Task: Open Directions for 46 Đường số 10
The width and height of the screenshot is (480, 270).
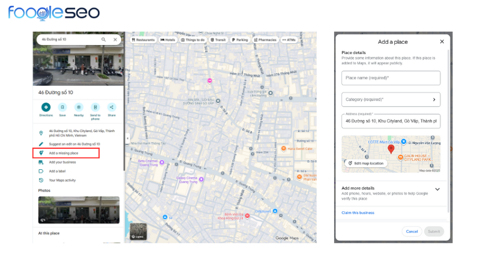Action: pyautogui.click(x=46, y=107)
